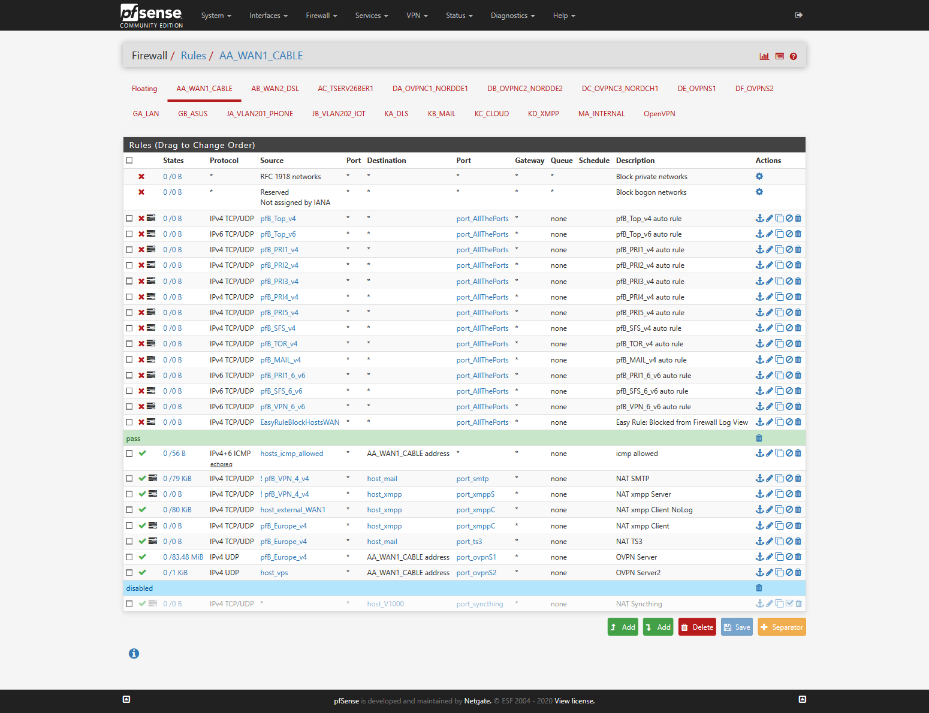Delete the green 'pass' separator
This screenshot has width=929, height=713.
(759, 438)
